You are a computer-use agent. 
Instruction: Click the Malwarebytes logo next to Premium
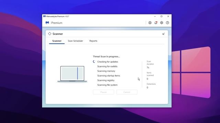click(x=47, y=23)
